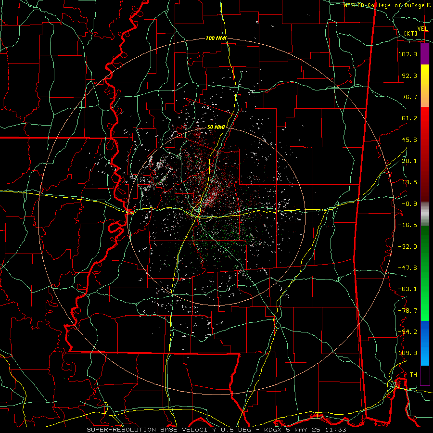The image size is (433, 433).
Task: Click the blue segment of the color bar
Action: click(x=425, y=343)
